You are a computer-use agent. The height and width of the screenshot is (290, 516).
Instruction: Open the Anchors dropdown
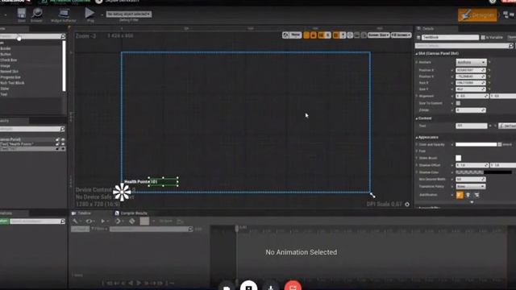tap(471, 62)
